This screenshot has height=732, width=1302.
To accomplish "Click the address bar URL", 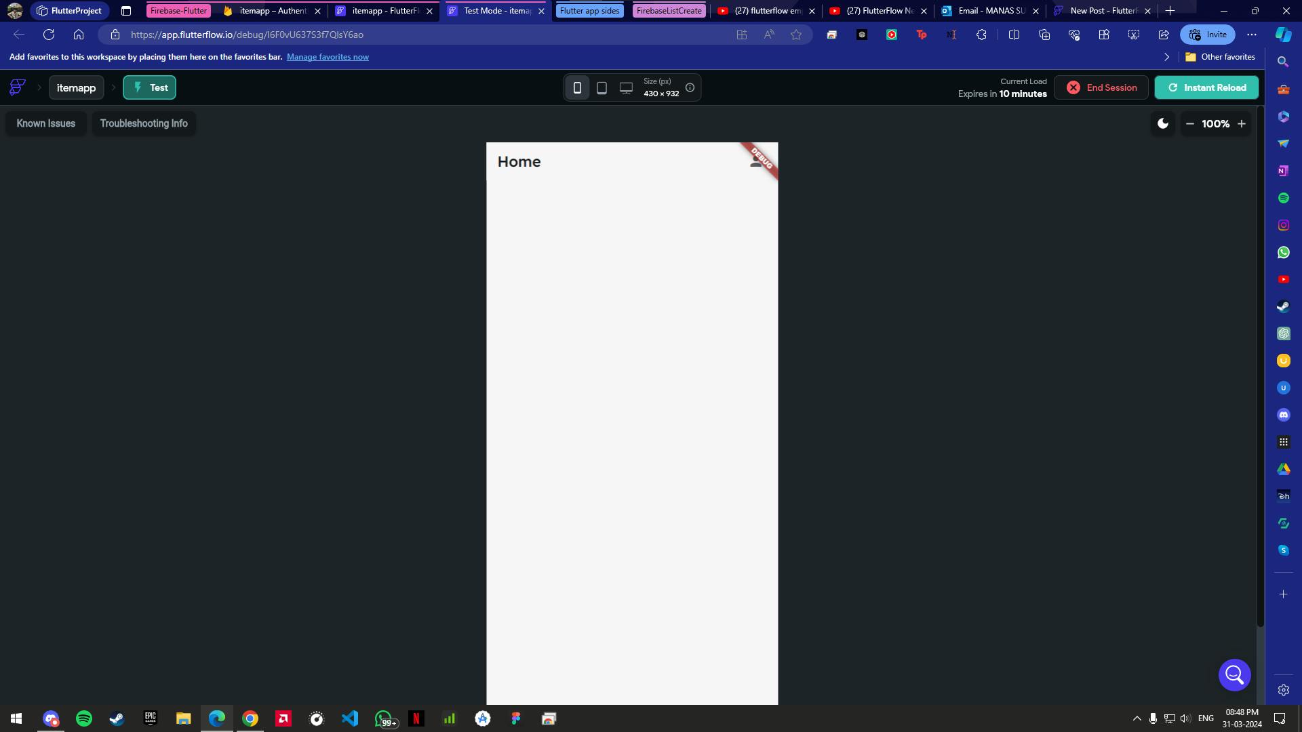I will coord(247,35).
